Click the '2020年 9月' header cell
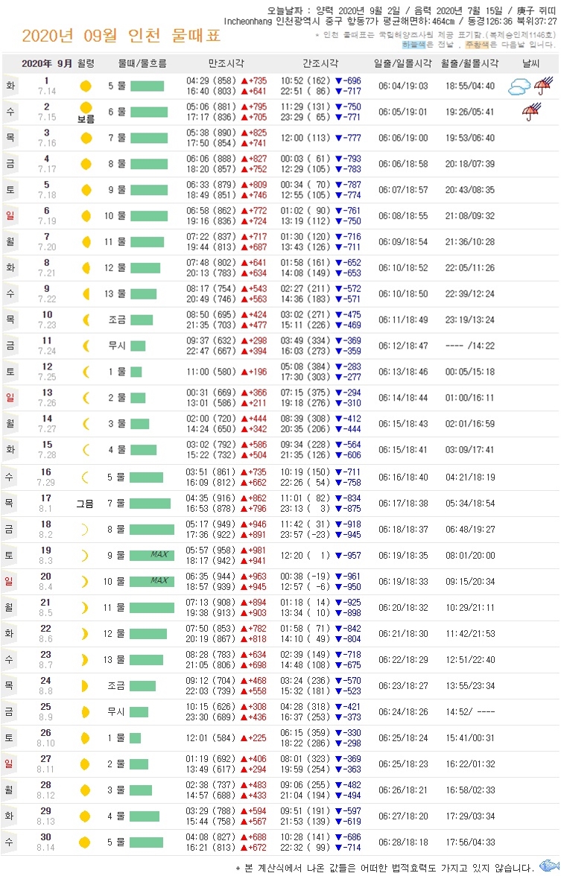Viewport: 561px width, 876px height. [x=47, y=63]
